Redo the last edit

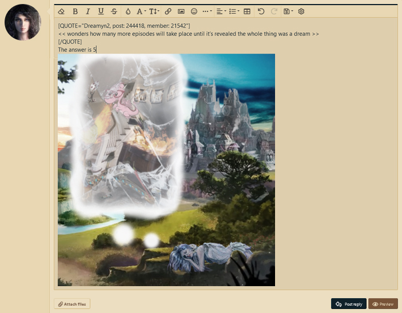pos(274,11)
